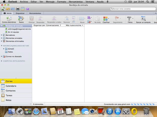Open Tareas view in navigation pane
The width and height of the screenshot is (157, 117).
click(16, 95)
